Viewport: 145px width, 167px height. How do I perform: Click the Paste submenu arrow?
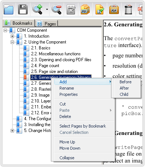tap(111, 110)
